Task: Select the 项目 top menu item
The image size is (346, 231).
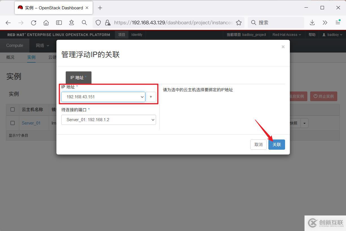Action: (122, 35)
